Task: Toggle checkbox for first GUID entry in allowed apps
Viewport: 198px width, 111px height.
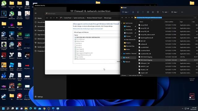Action: click(75, 37)
